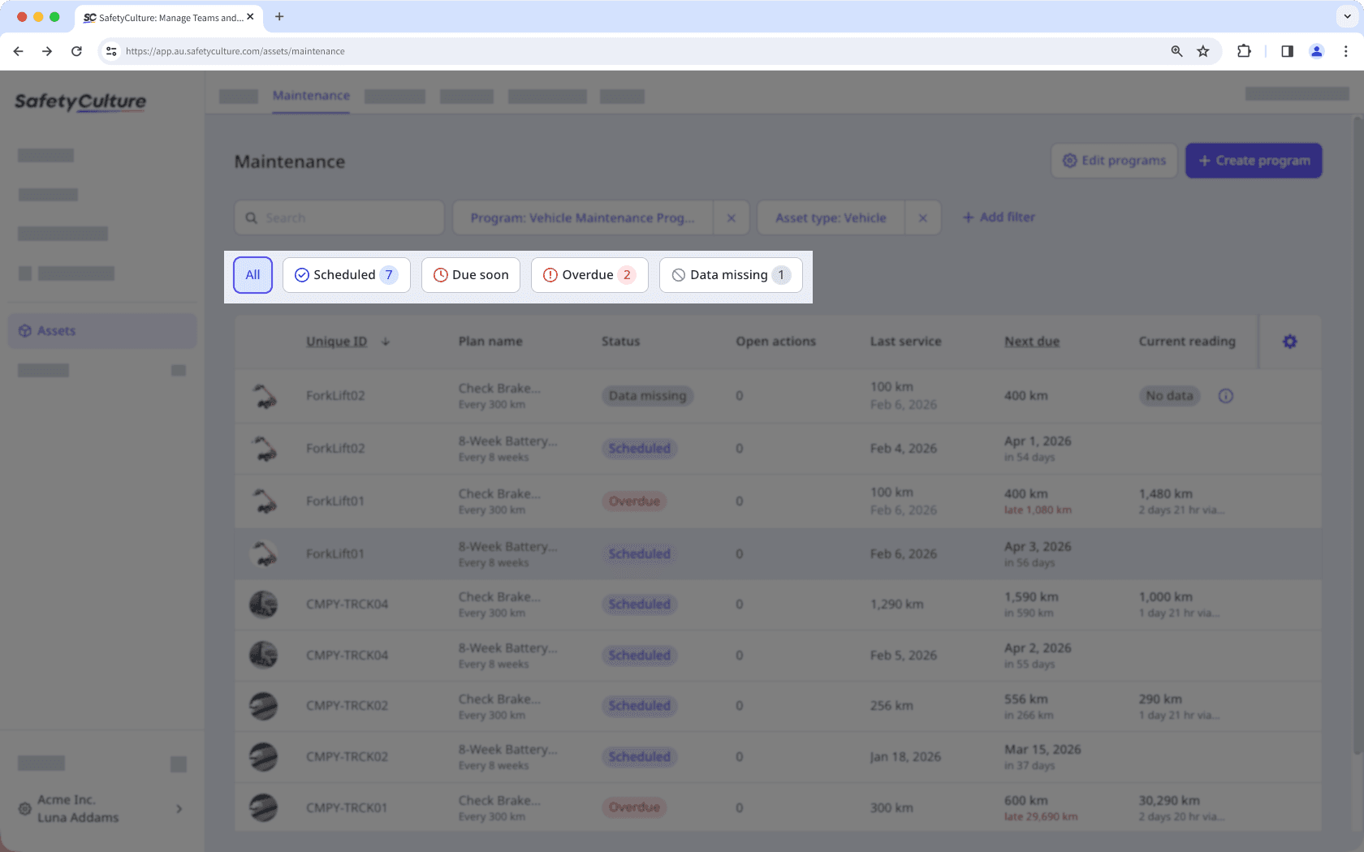Image resolution: width=1364 pixels, height=852 pixels.
Task: Remove the Asset type: Vehicle filter
Action: (x=922, y=217)
